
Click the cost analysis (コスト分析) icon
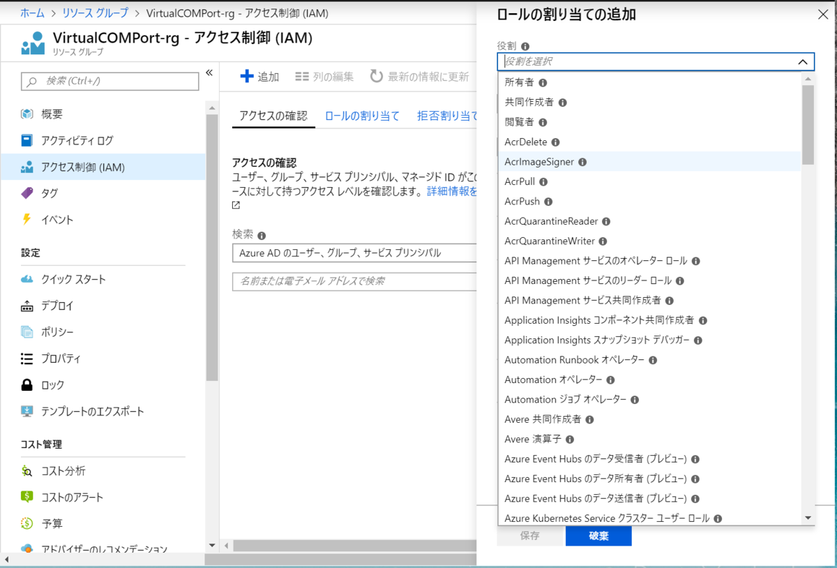(x=27, y=471)
